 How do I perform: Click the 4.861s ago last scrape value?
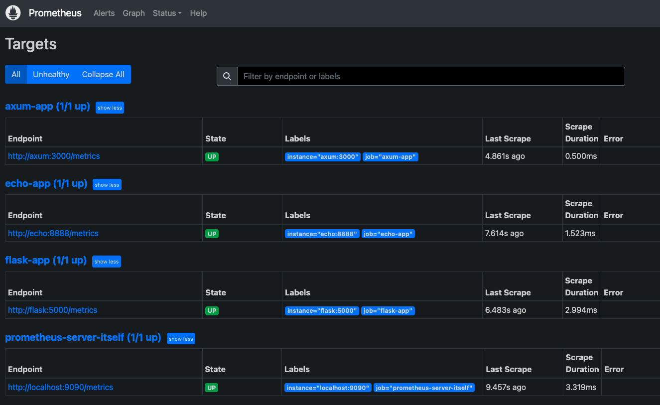505,156
